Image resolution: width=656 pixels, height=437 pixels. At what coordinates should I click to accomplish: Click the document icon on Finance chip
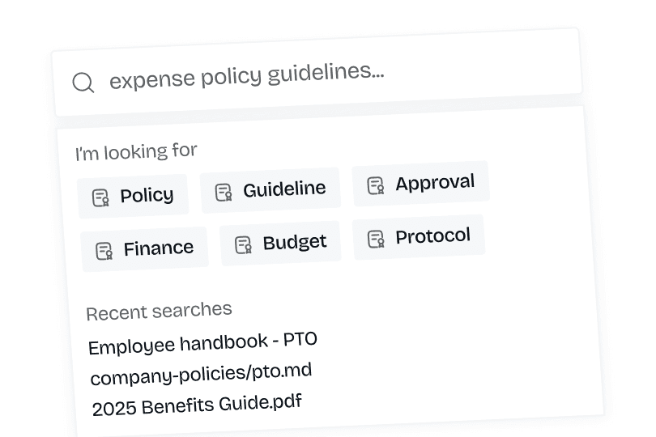(104, 251)
